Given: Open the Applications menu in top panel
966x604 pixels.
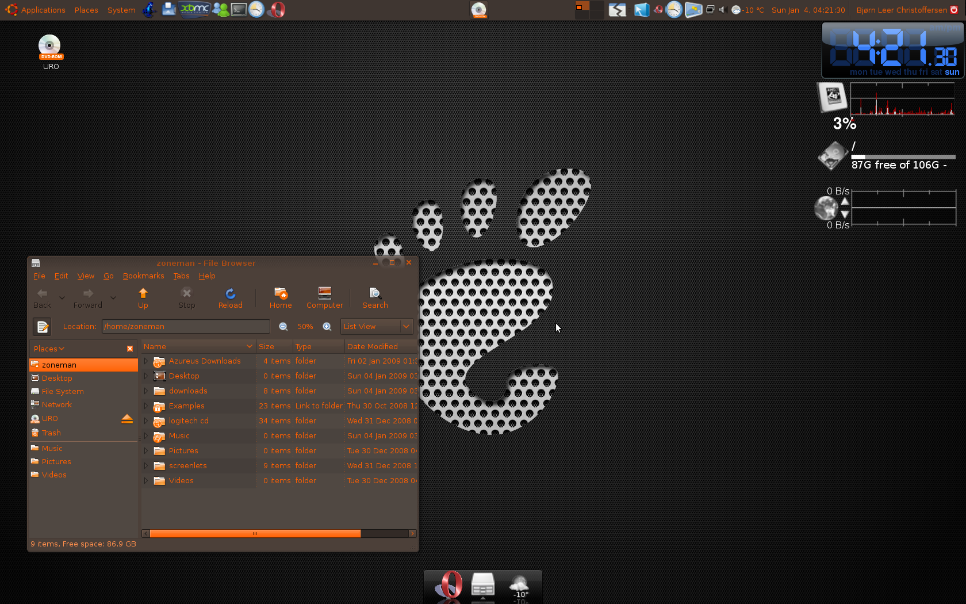Looking at the screenshot, I should (x=43, y=10).
